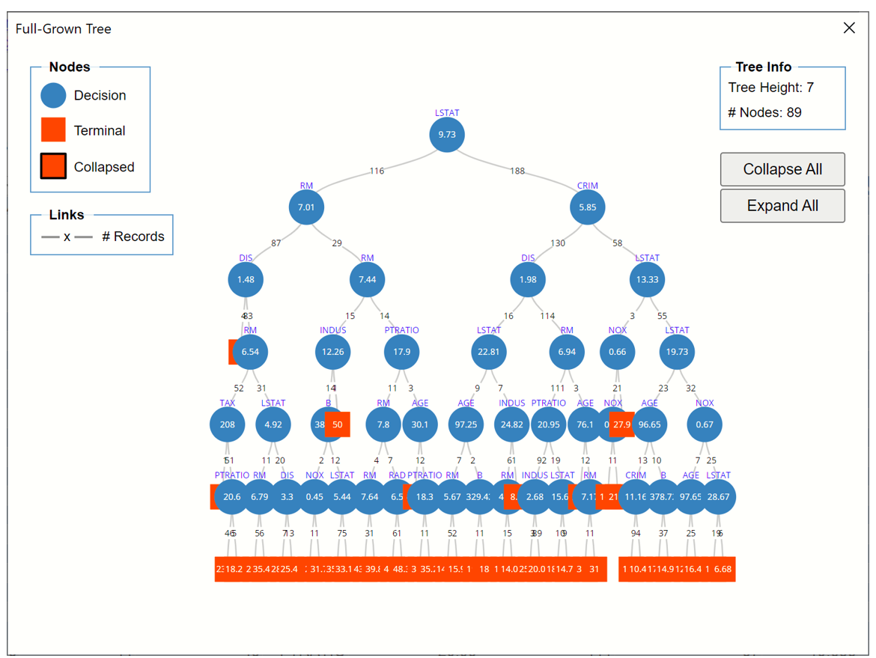Click the orange terminal node labeled 50

point(339,424)
